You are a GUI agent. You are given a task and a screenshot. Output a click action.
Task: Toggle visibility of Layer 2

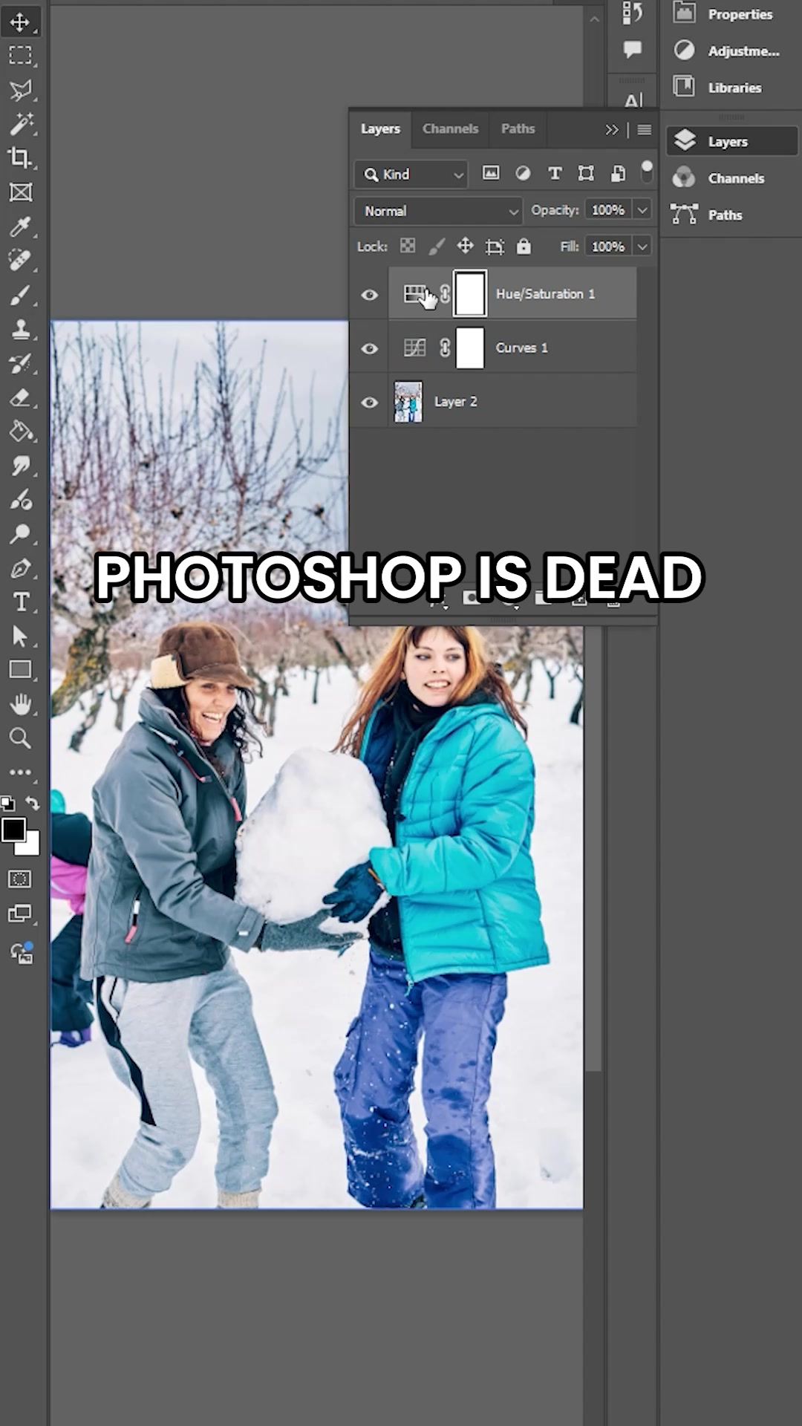(369, 403)
